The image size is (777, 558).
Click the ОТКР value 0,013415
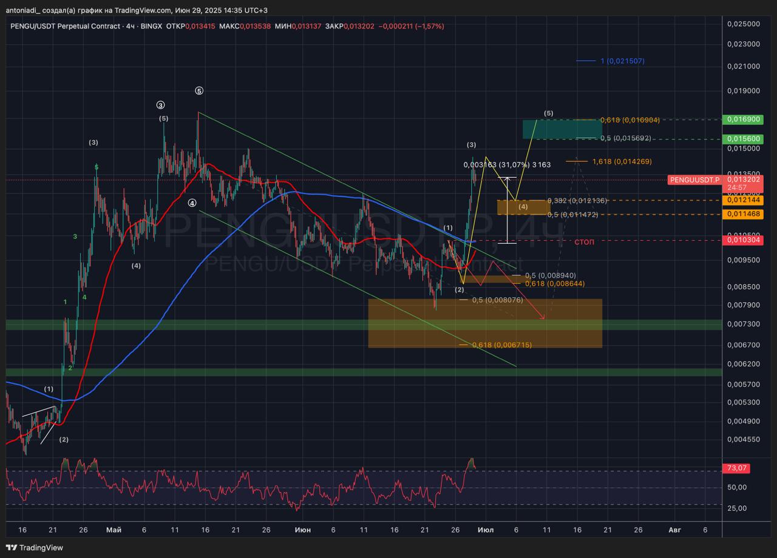(200, 26)
